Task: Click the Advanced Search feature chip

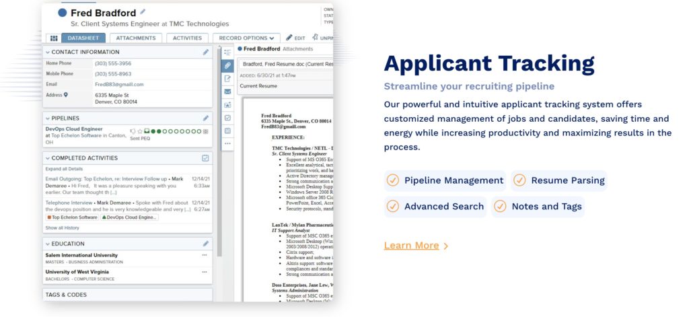Action: click(x=435, y=207)
